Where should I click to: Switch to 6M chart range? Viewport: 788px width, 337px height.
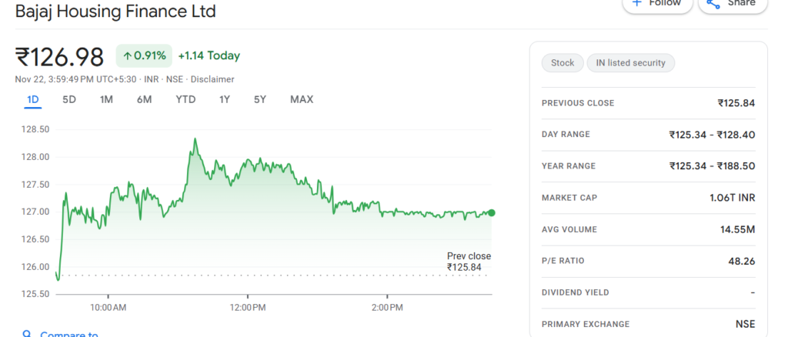[144, 99]
